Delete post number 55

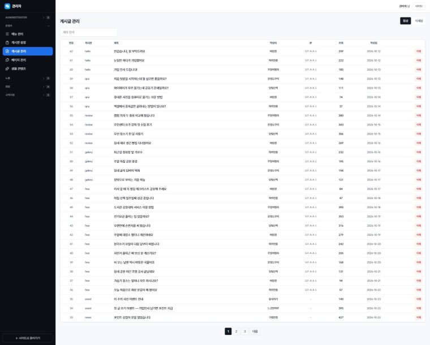click(419, 115)
